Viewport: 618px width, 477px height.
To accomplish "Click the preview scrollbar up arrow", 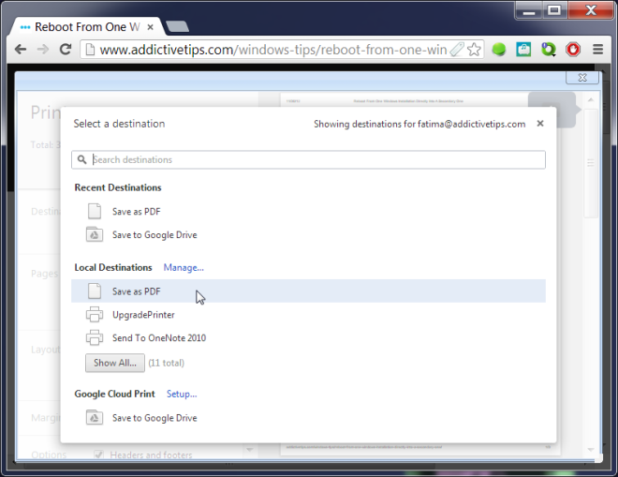I will [x=591, y=100].
